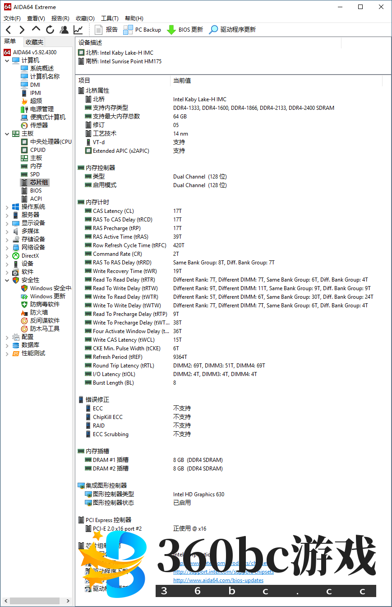
Task: Click the Up arrow toolbar icon
Action: (x=36, y=29)
